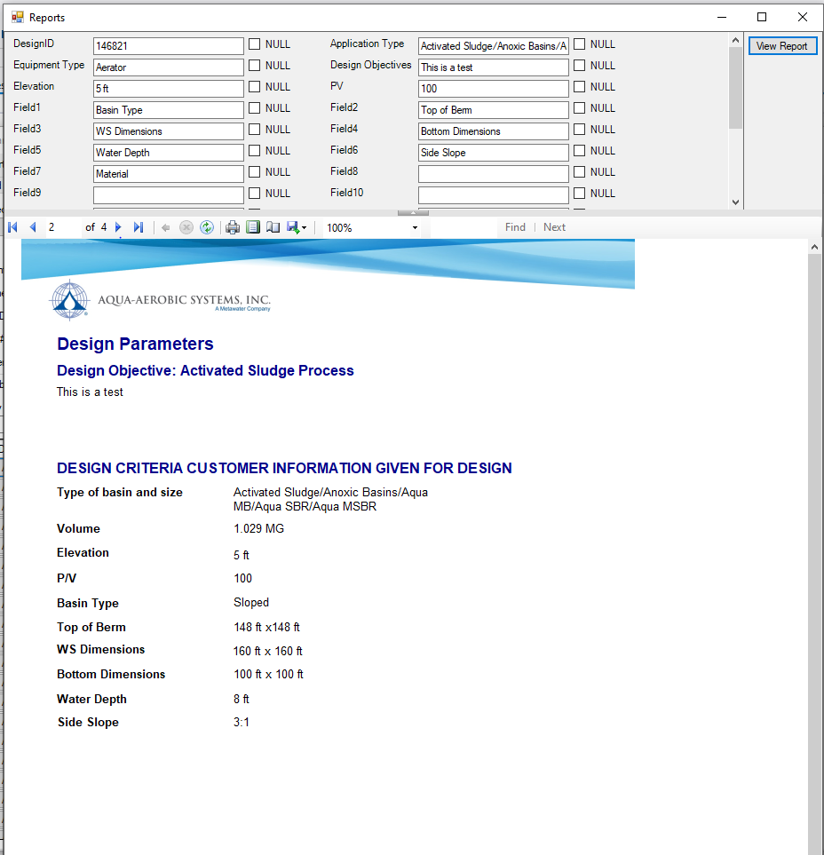
Task: Select the Next search link
Action: tap(554, 227)
